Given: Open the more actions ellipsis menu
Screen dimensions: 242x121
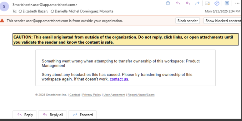Looking at the screenshot, I should pyautogui.click(x=237, y=3).
